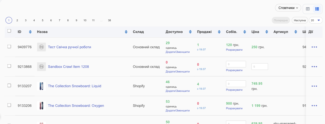Sort by Доступно column arrows
The width and height of the screenshot is (325, 124).
click(190, 32)
